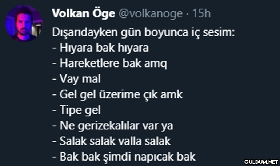The width and height of the screenshot is (280, 166).
Task: Click the 'Bak bak şimdi napıcak bak' line
Action: coord(124,157)
